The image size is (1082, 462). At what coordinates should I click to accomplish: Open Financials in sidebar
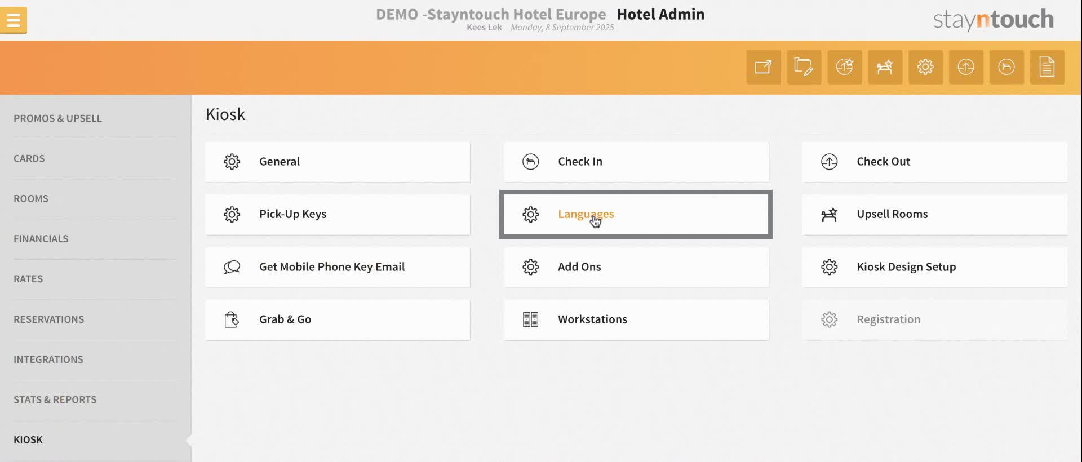coord(41,239)
